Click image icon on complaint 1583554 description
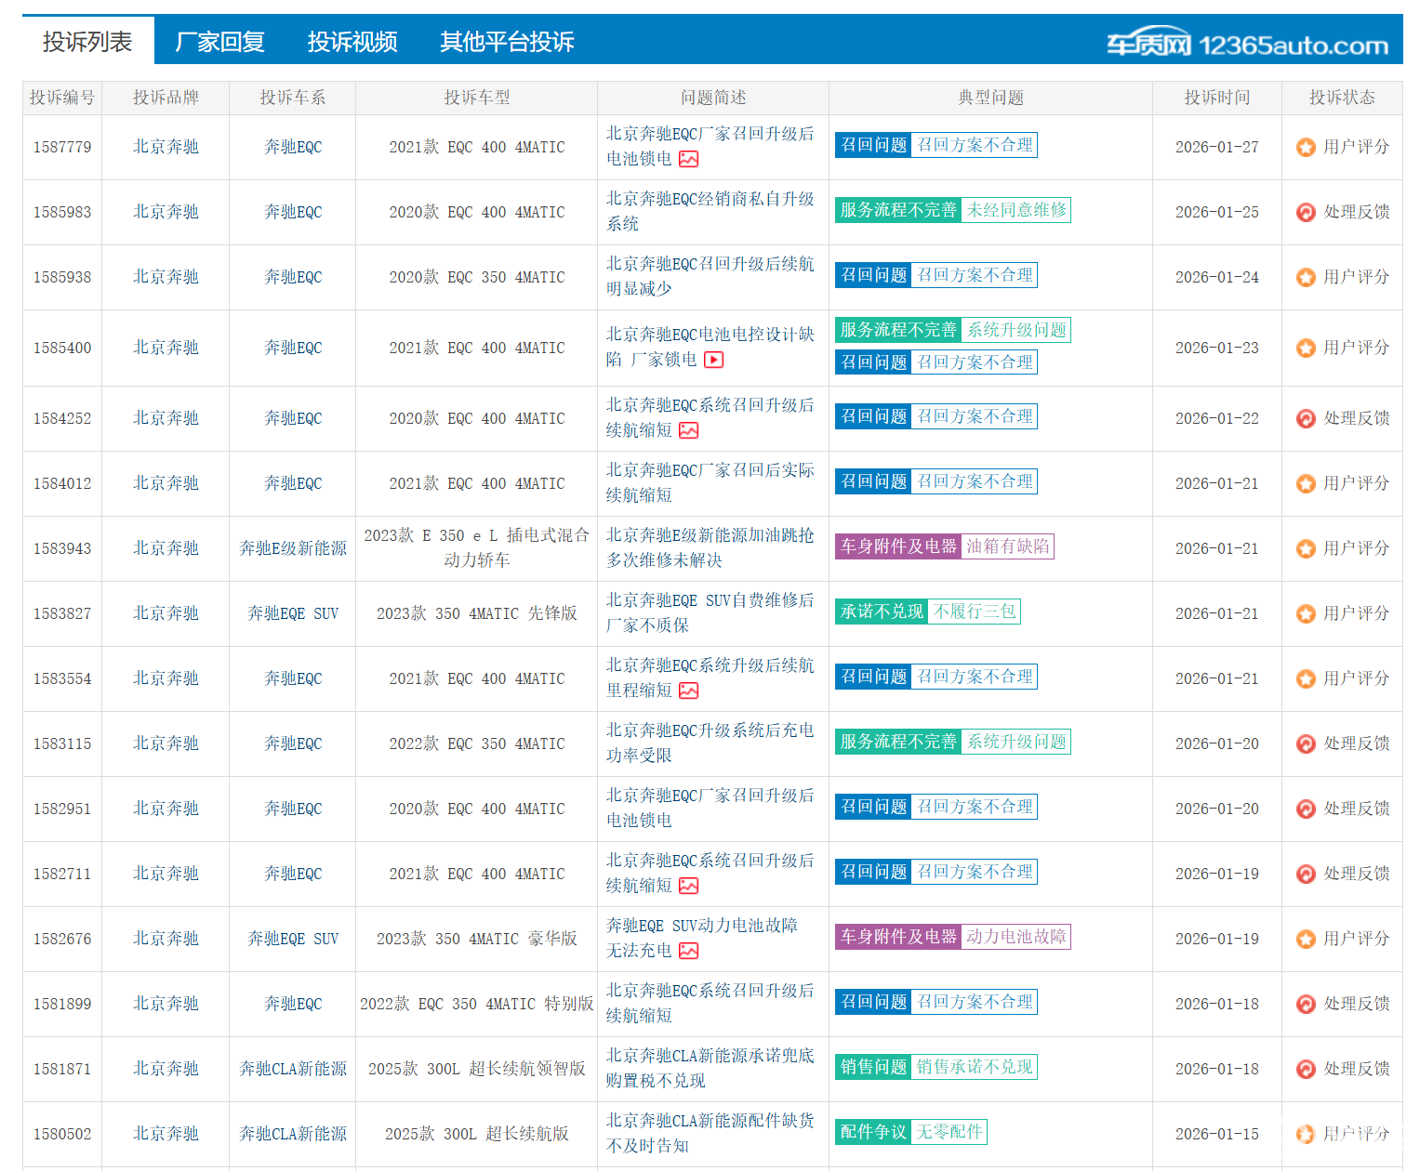This screenshot has width=1420, height=1171. [688, 691]
